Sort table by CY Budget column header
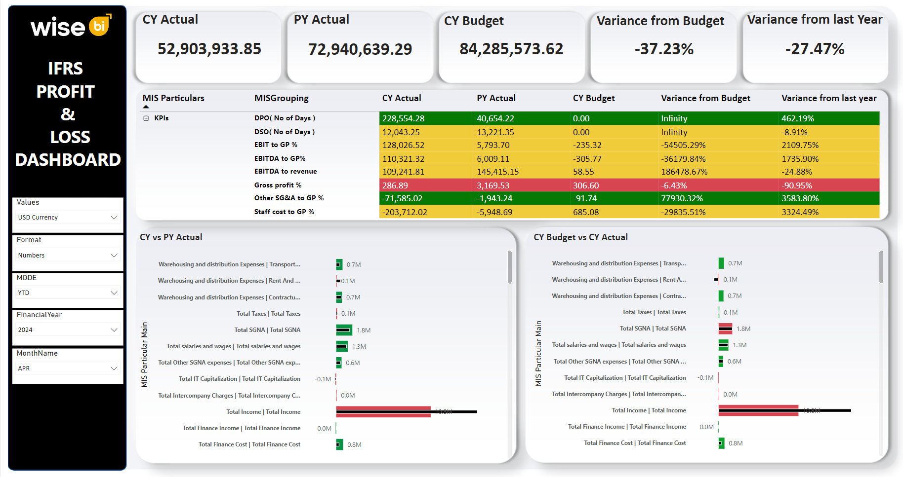 click(x=594, y=98)
